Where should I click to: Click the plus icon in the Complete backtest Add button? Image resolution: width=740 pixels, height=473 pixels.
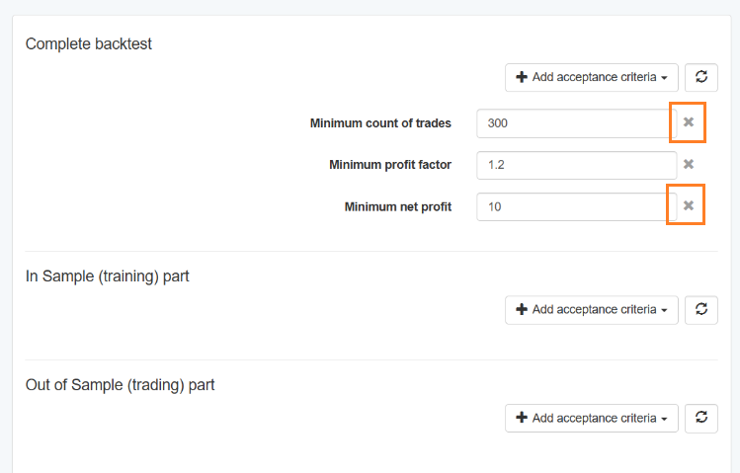[522, 77]
